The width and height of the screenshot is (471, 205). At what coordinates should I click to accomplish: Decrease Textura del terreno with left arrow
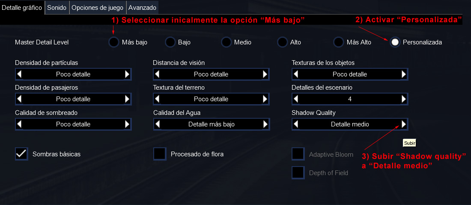pos(157,99)
